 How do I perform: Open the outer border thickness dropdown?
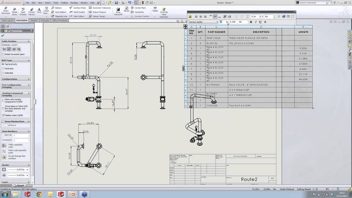27,170
